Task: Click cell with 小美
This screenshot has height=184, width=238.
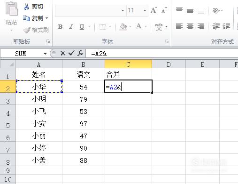Action: pyautogui.click(x=39, y=160)
